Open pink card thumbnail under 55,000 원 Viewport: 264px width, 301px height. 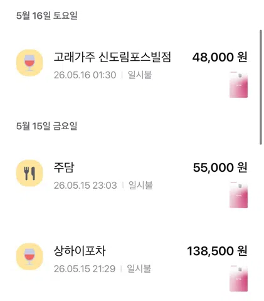click(238, 195)
